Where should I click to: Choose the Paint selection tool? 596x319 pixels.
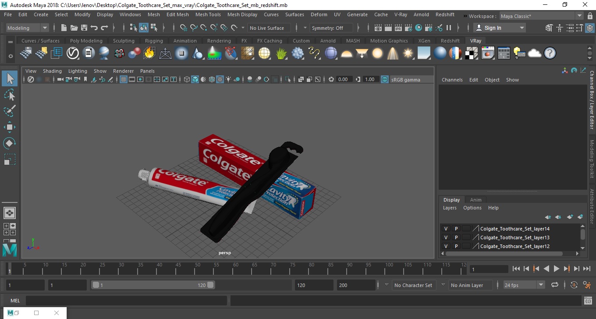10,111
